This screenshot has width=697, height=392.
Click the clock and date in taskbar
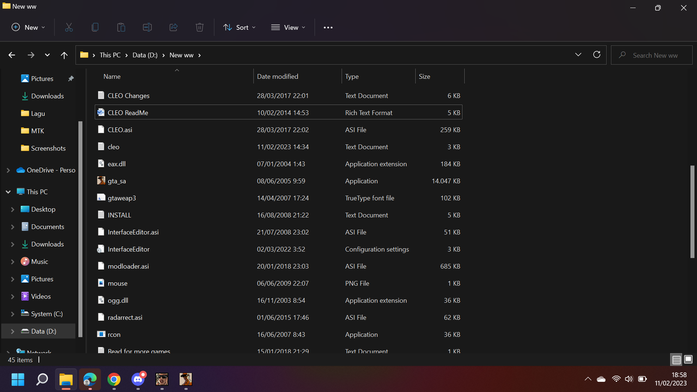coord(672,379)
